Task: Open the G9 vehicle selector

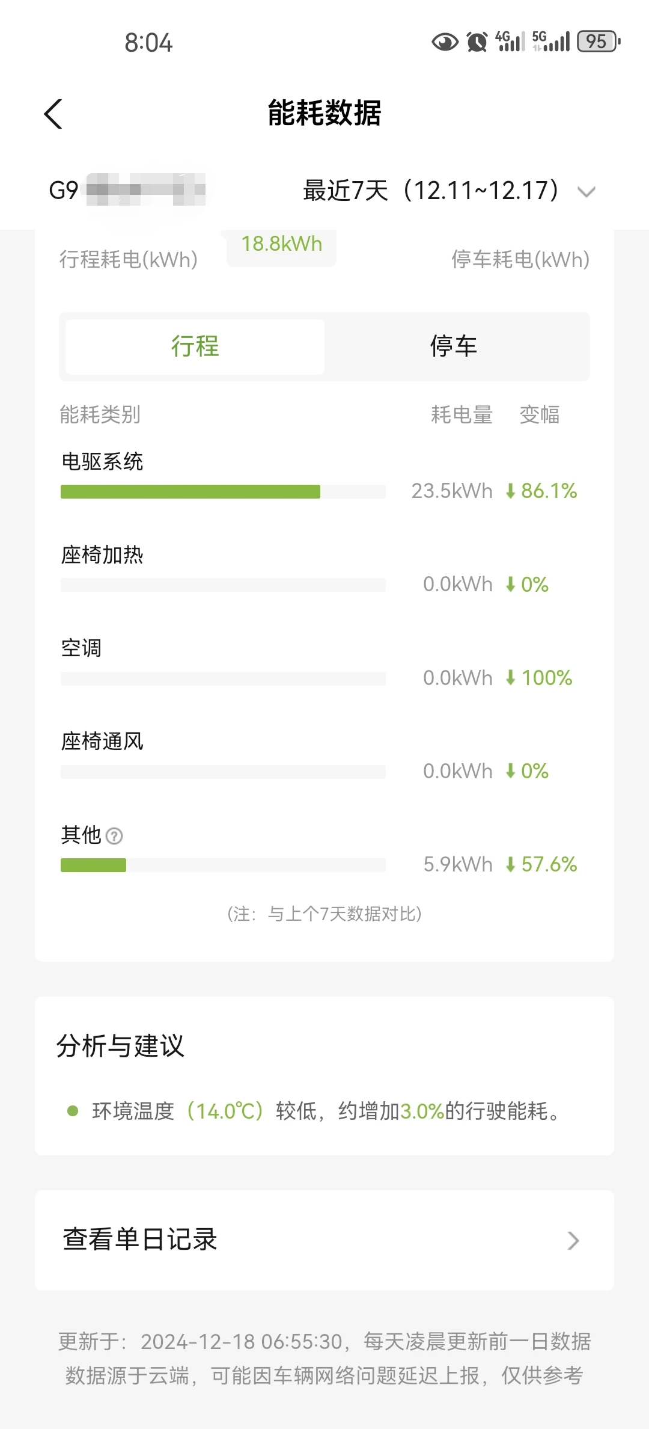Action: coord(127,190)
